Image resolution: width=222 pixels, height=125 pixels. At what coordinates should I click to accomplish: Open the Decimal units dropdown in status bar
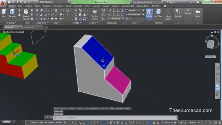[194, 123]
